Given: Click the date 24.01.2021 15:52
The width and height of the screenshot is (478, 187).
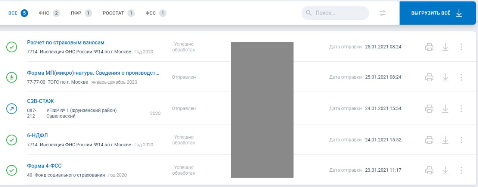Looking at the screenshot, I should [x=383, y=140].
